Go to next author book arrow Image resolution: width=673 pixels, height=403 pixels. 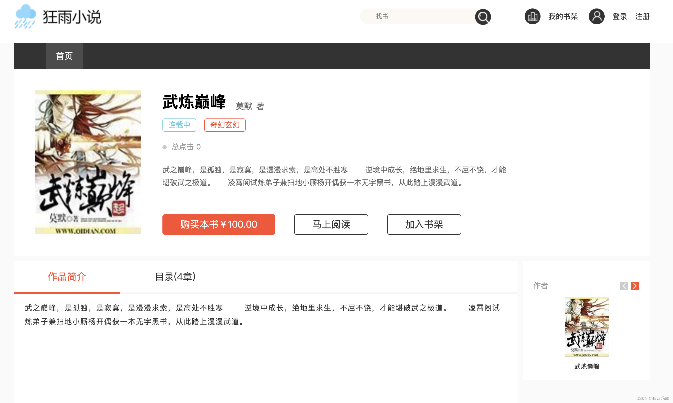635,286
